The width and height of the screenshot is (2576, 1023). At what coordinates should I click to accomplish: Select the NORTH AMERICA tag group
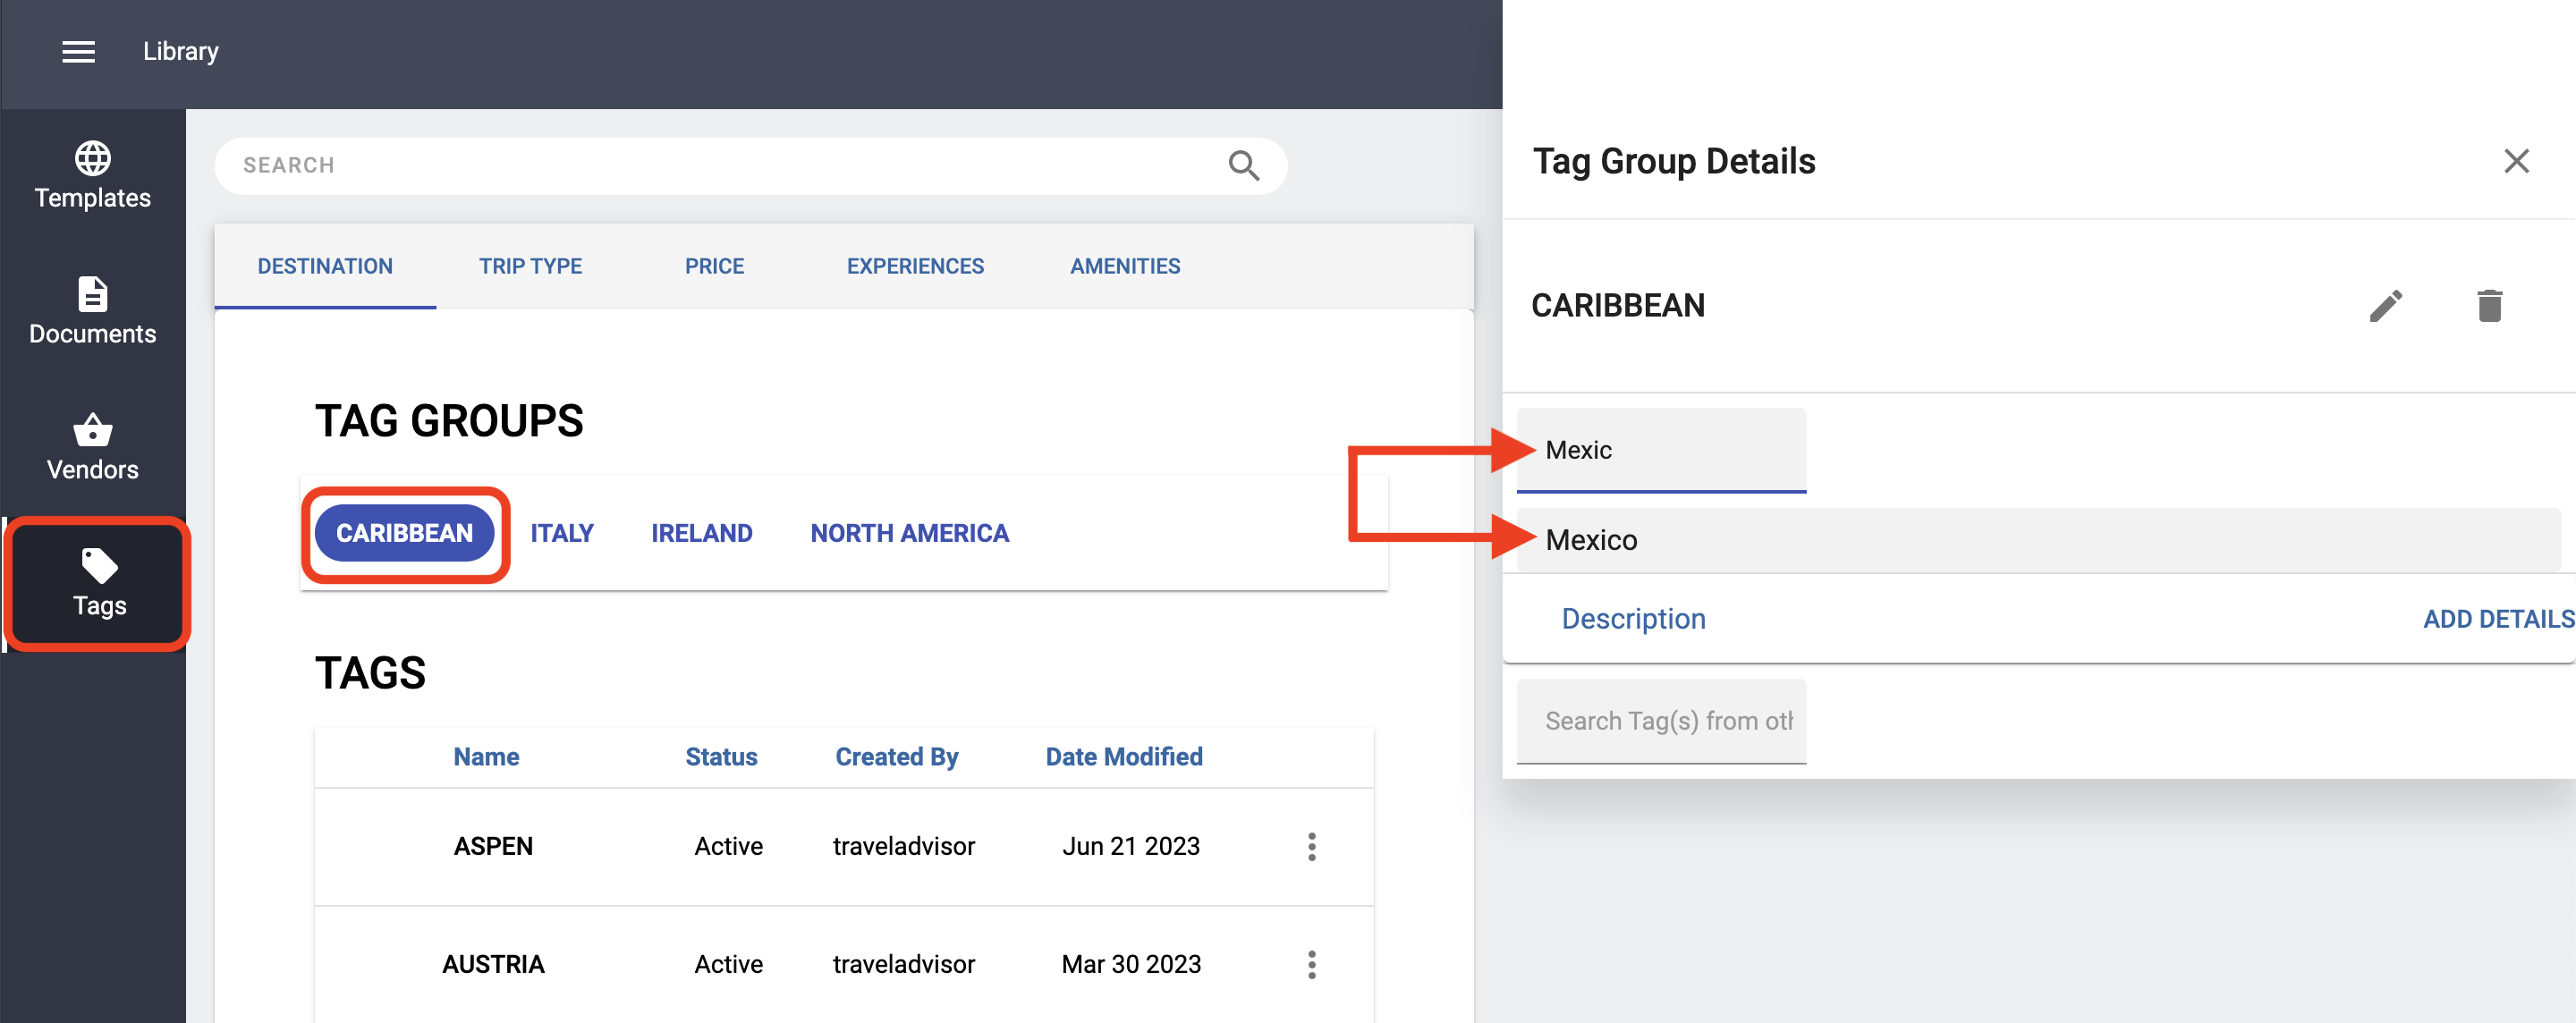(909, 533)
